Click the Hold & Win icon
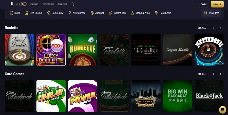The image size is (228, 115). (x=157, y=13)
